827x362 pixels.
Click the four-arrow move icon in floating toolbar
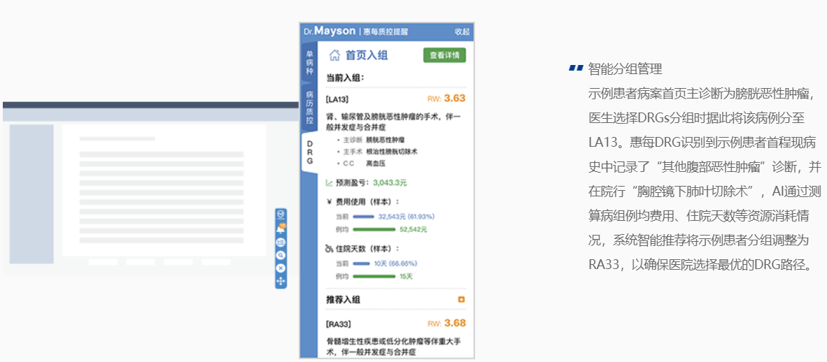point(281,282)
